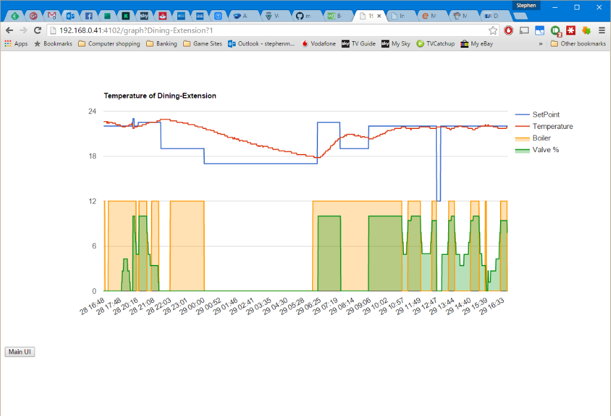This screenshot has width=611, height=416.
Task: Click the 28 16:48 x-axis label
Action: [92, 306]
